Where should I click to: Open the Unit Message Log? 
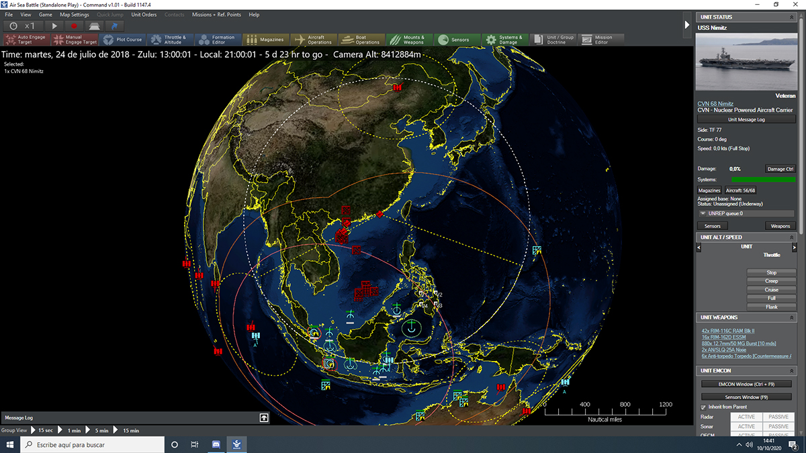(746, 119)
